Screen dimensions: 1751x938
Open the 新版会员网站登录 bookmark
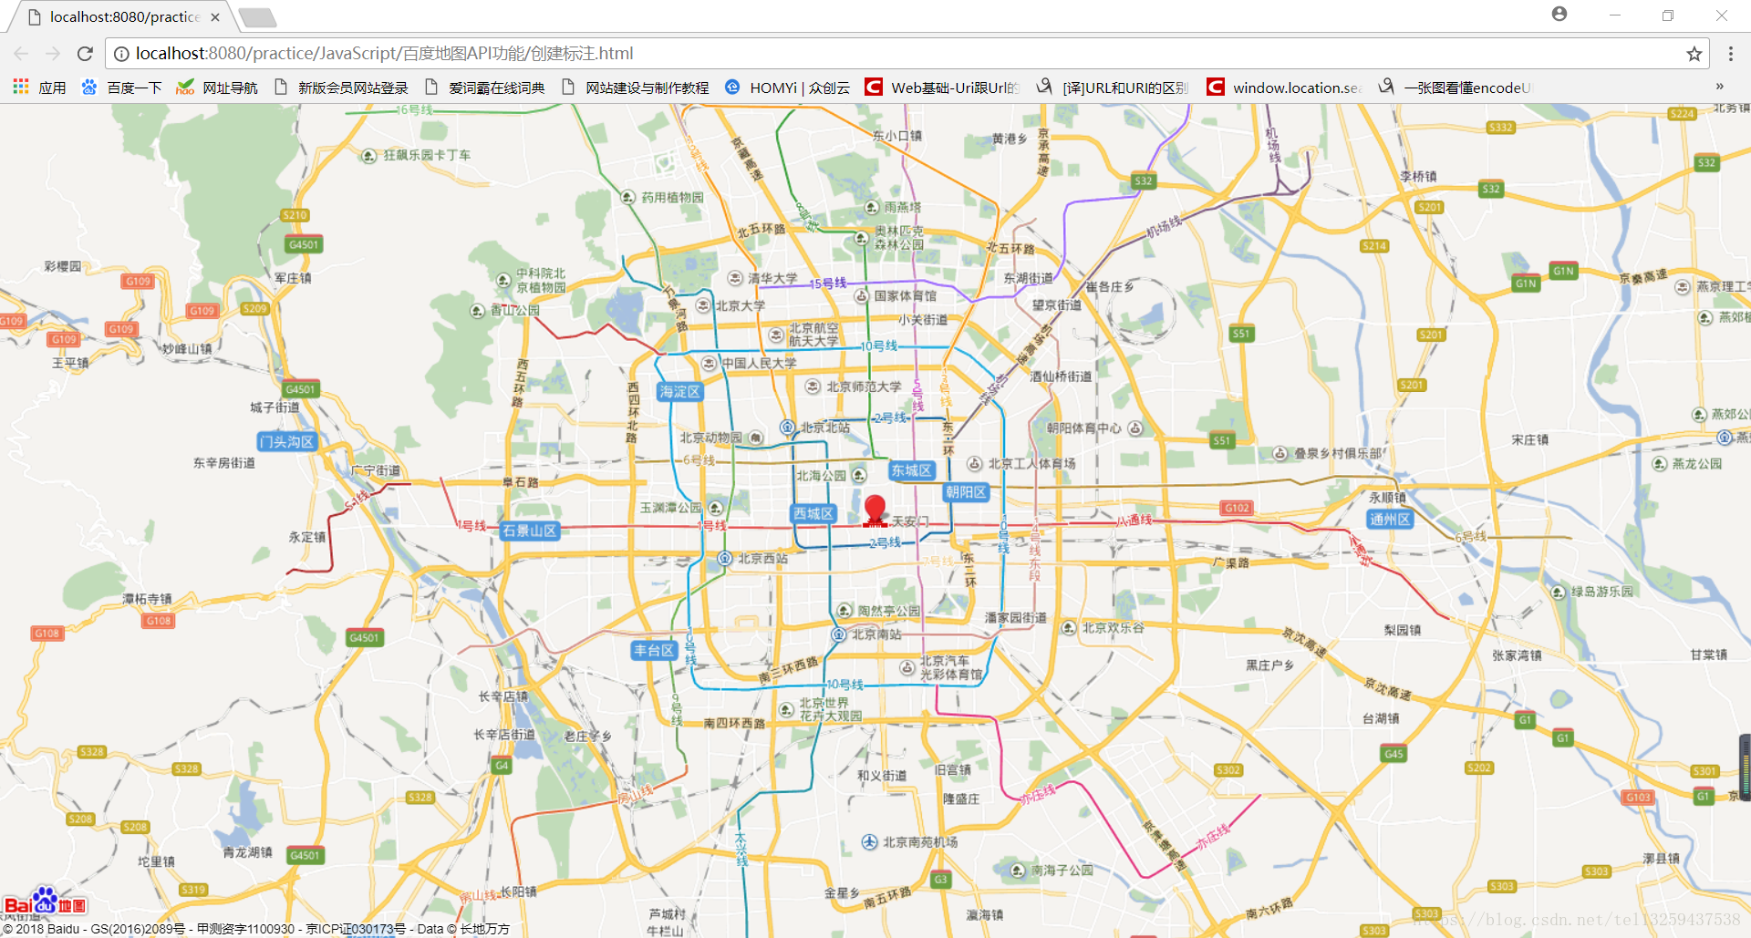point(341,88)
